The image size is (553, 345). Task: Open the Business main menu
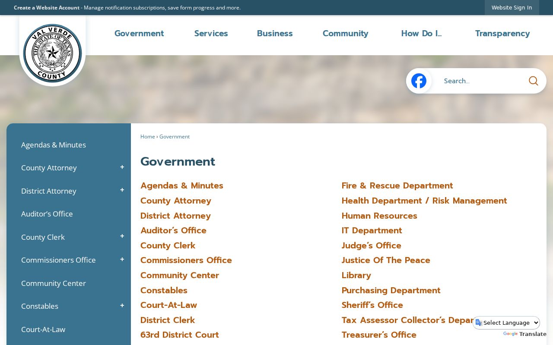(275, 34)
